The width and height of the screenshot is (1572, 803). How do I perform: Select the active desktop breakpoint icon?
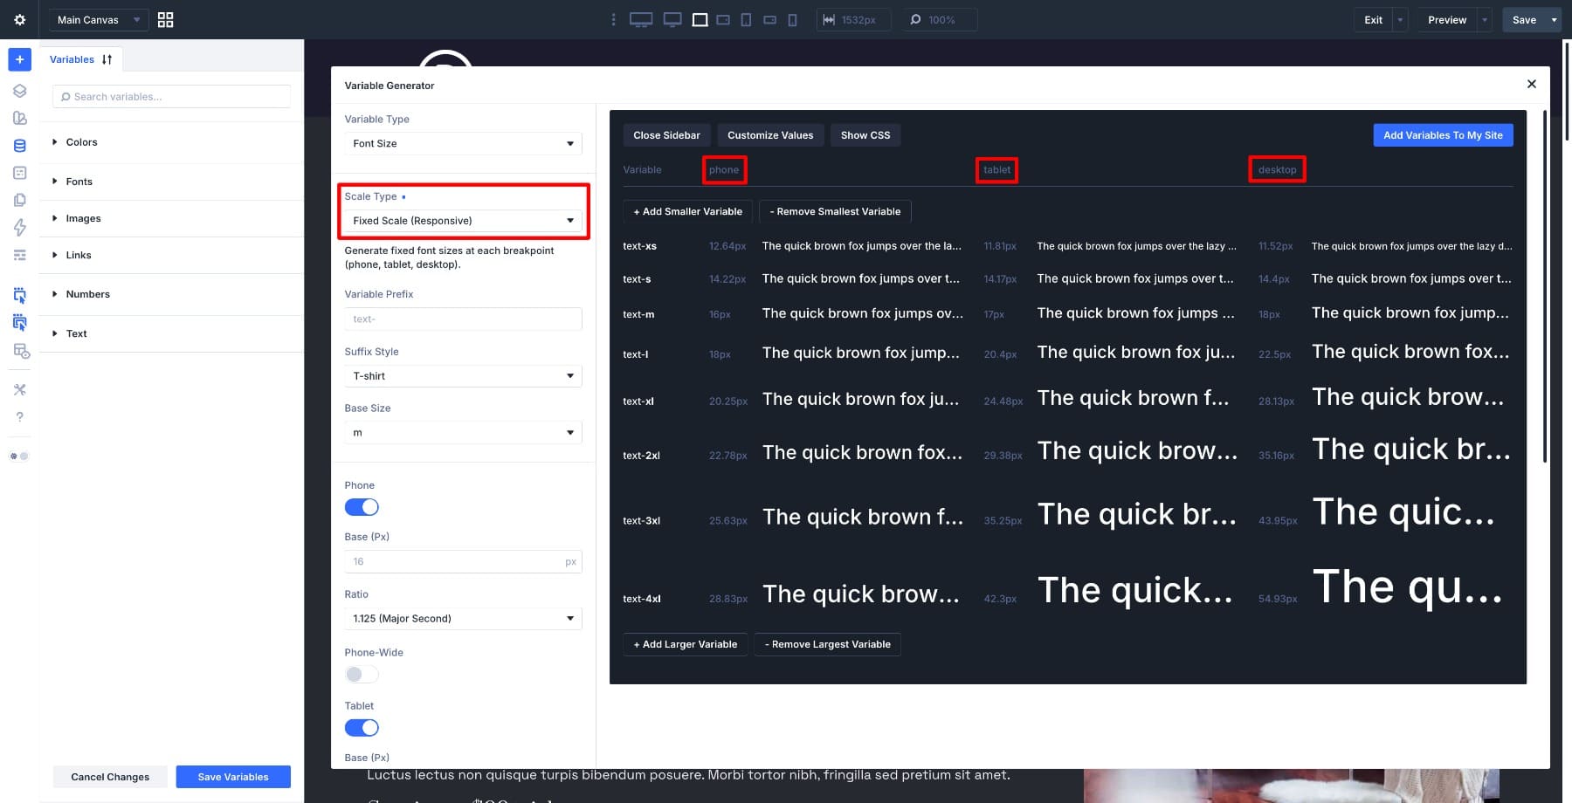700,19
